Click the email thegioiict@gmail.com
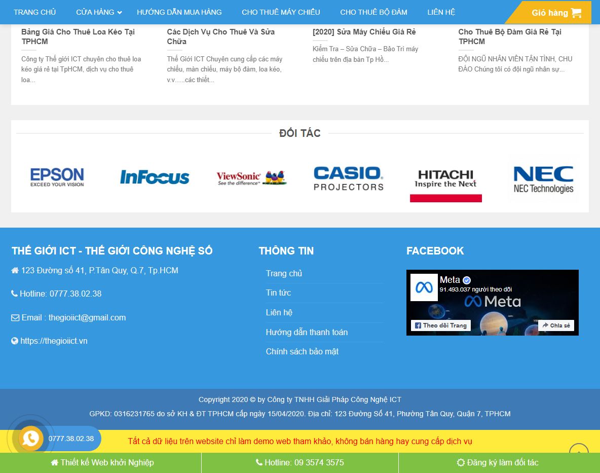Screen dimensions: 600x473 click(x=87, y=318)
